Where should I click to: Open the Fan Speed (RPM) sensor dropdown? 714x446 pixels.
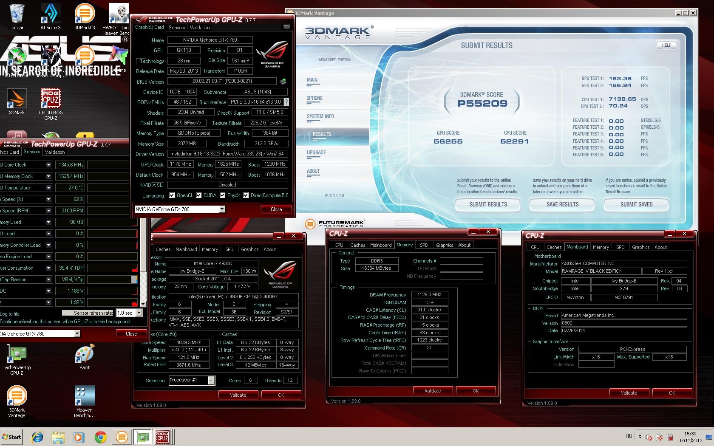pos(48,211)
